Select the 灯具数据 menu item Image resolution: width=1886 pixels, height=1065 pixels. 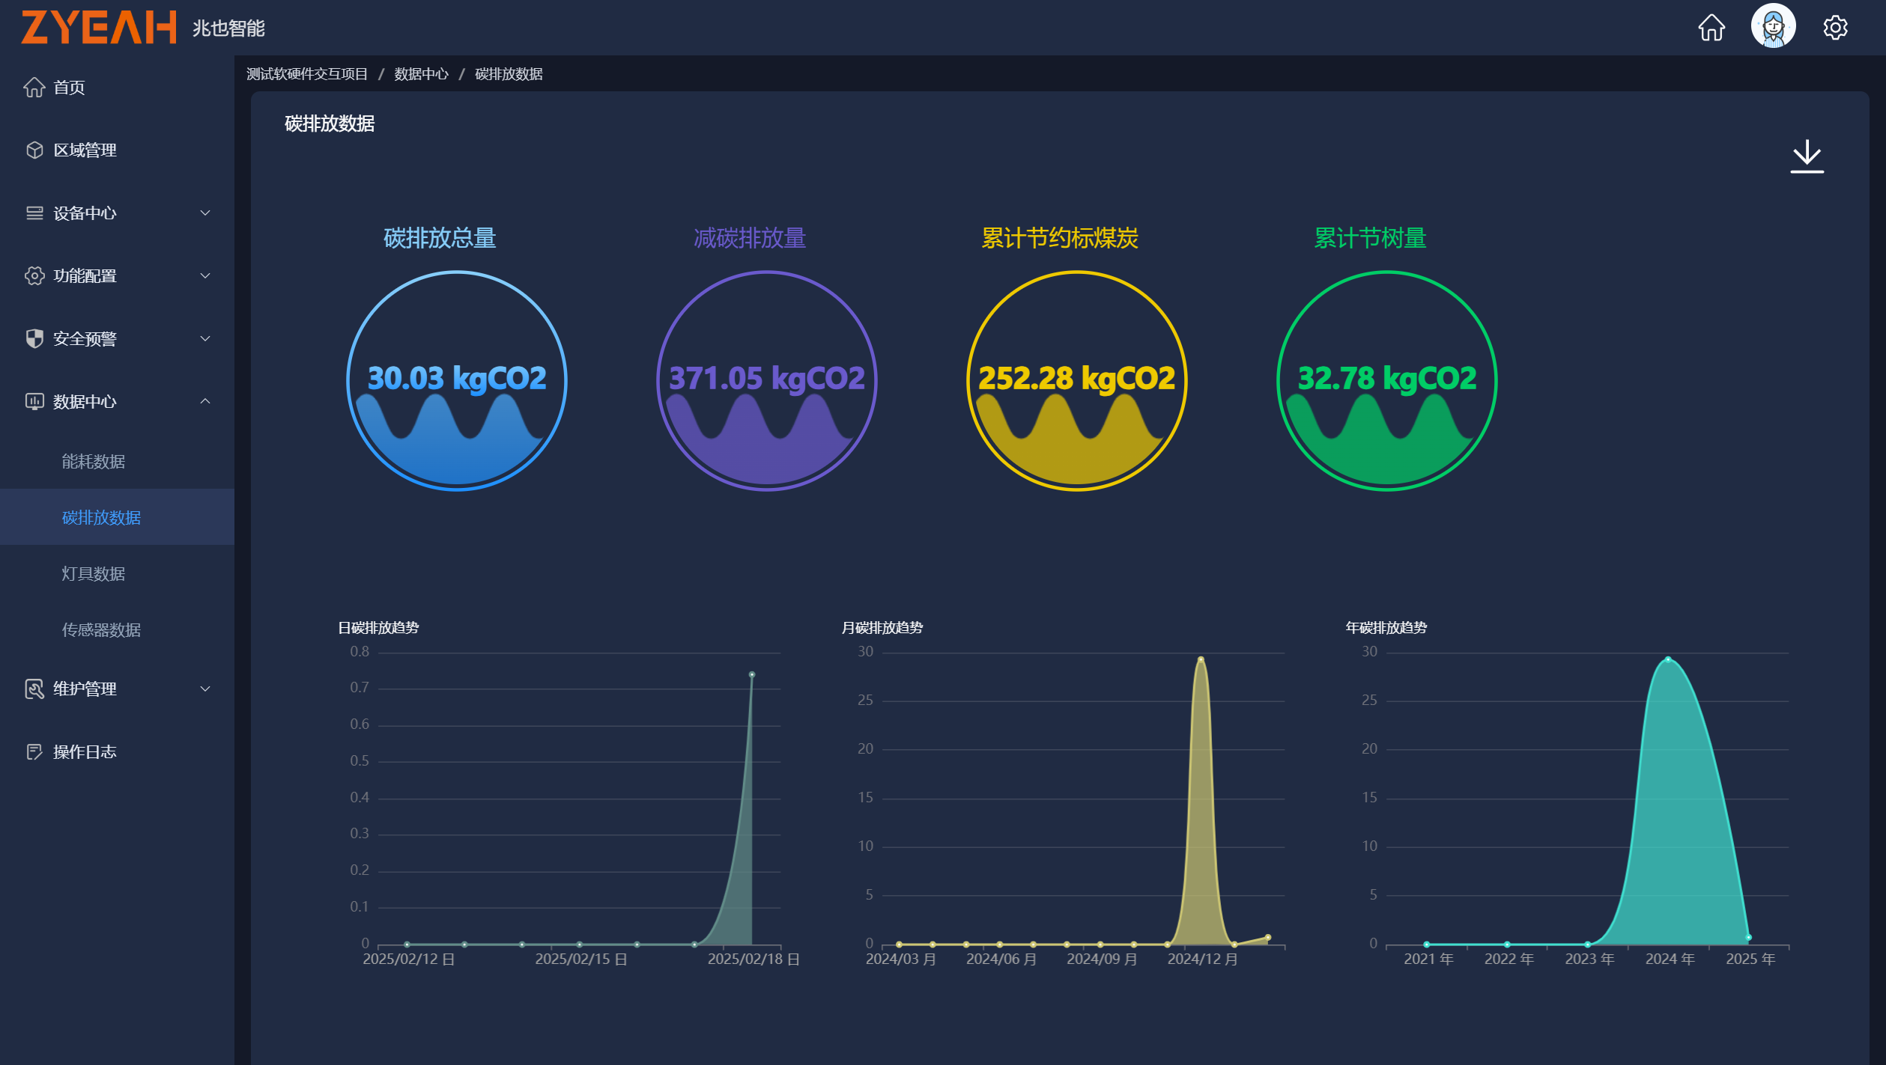(x=94, y=574)
